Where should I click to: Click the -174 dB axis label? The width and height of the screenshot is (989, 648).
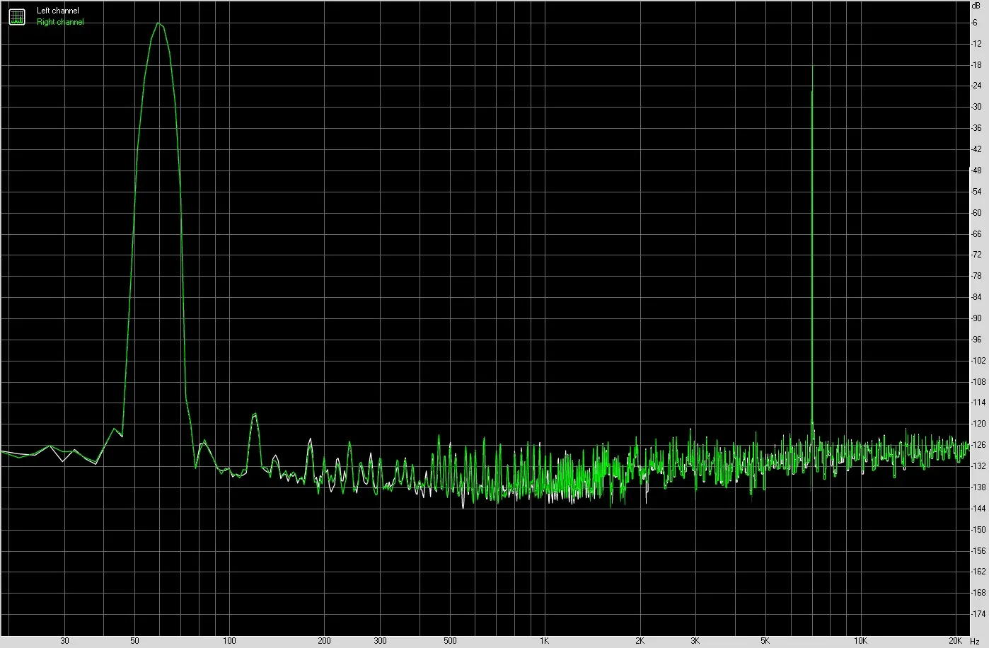point(978,614)
